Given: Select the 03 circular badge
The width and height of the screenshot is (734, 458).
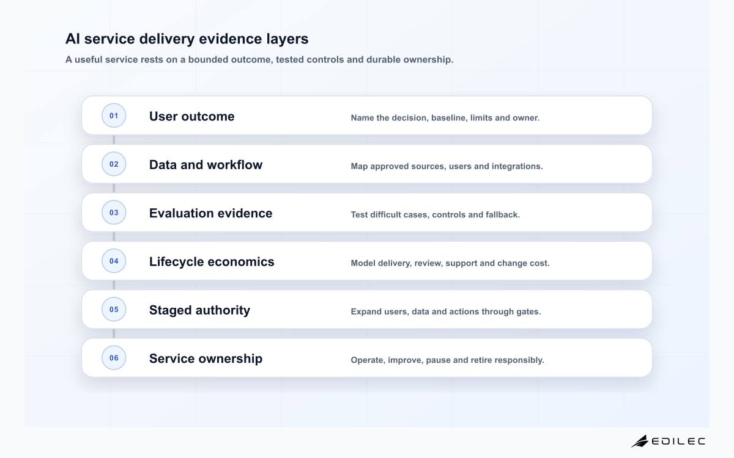Looking at the screenshot, I should coord(114,213).
